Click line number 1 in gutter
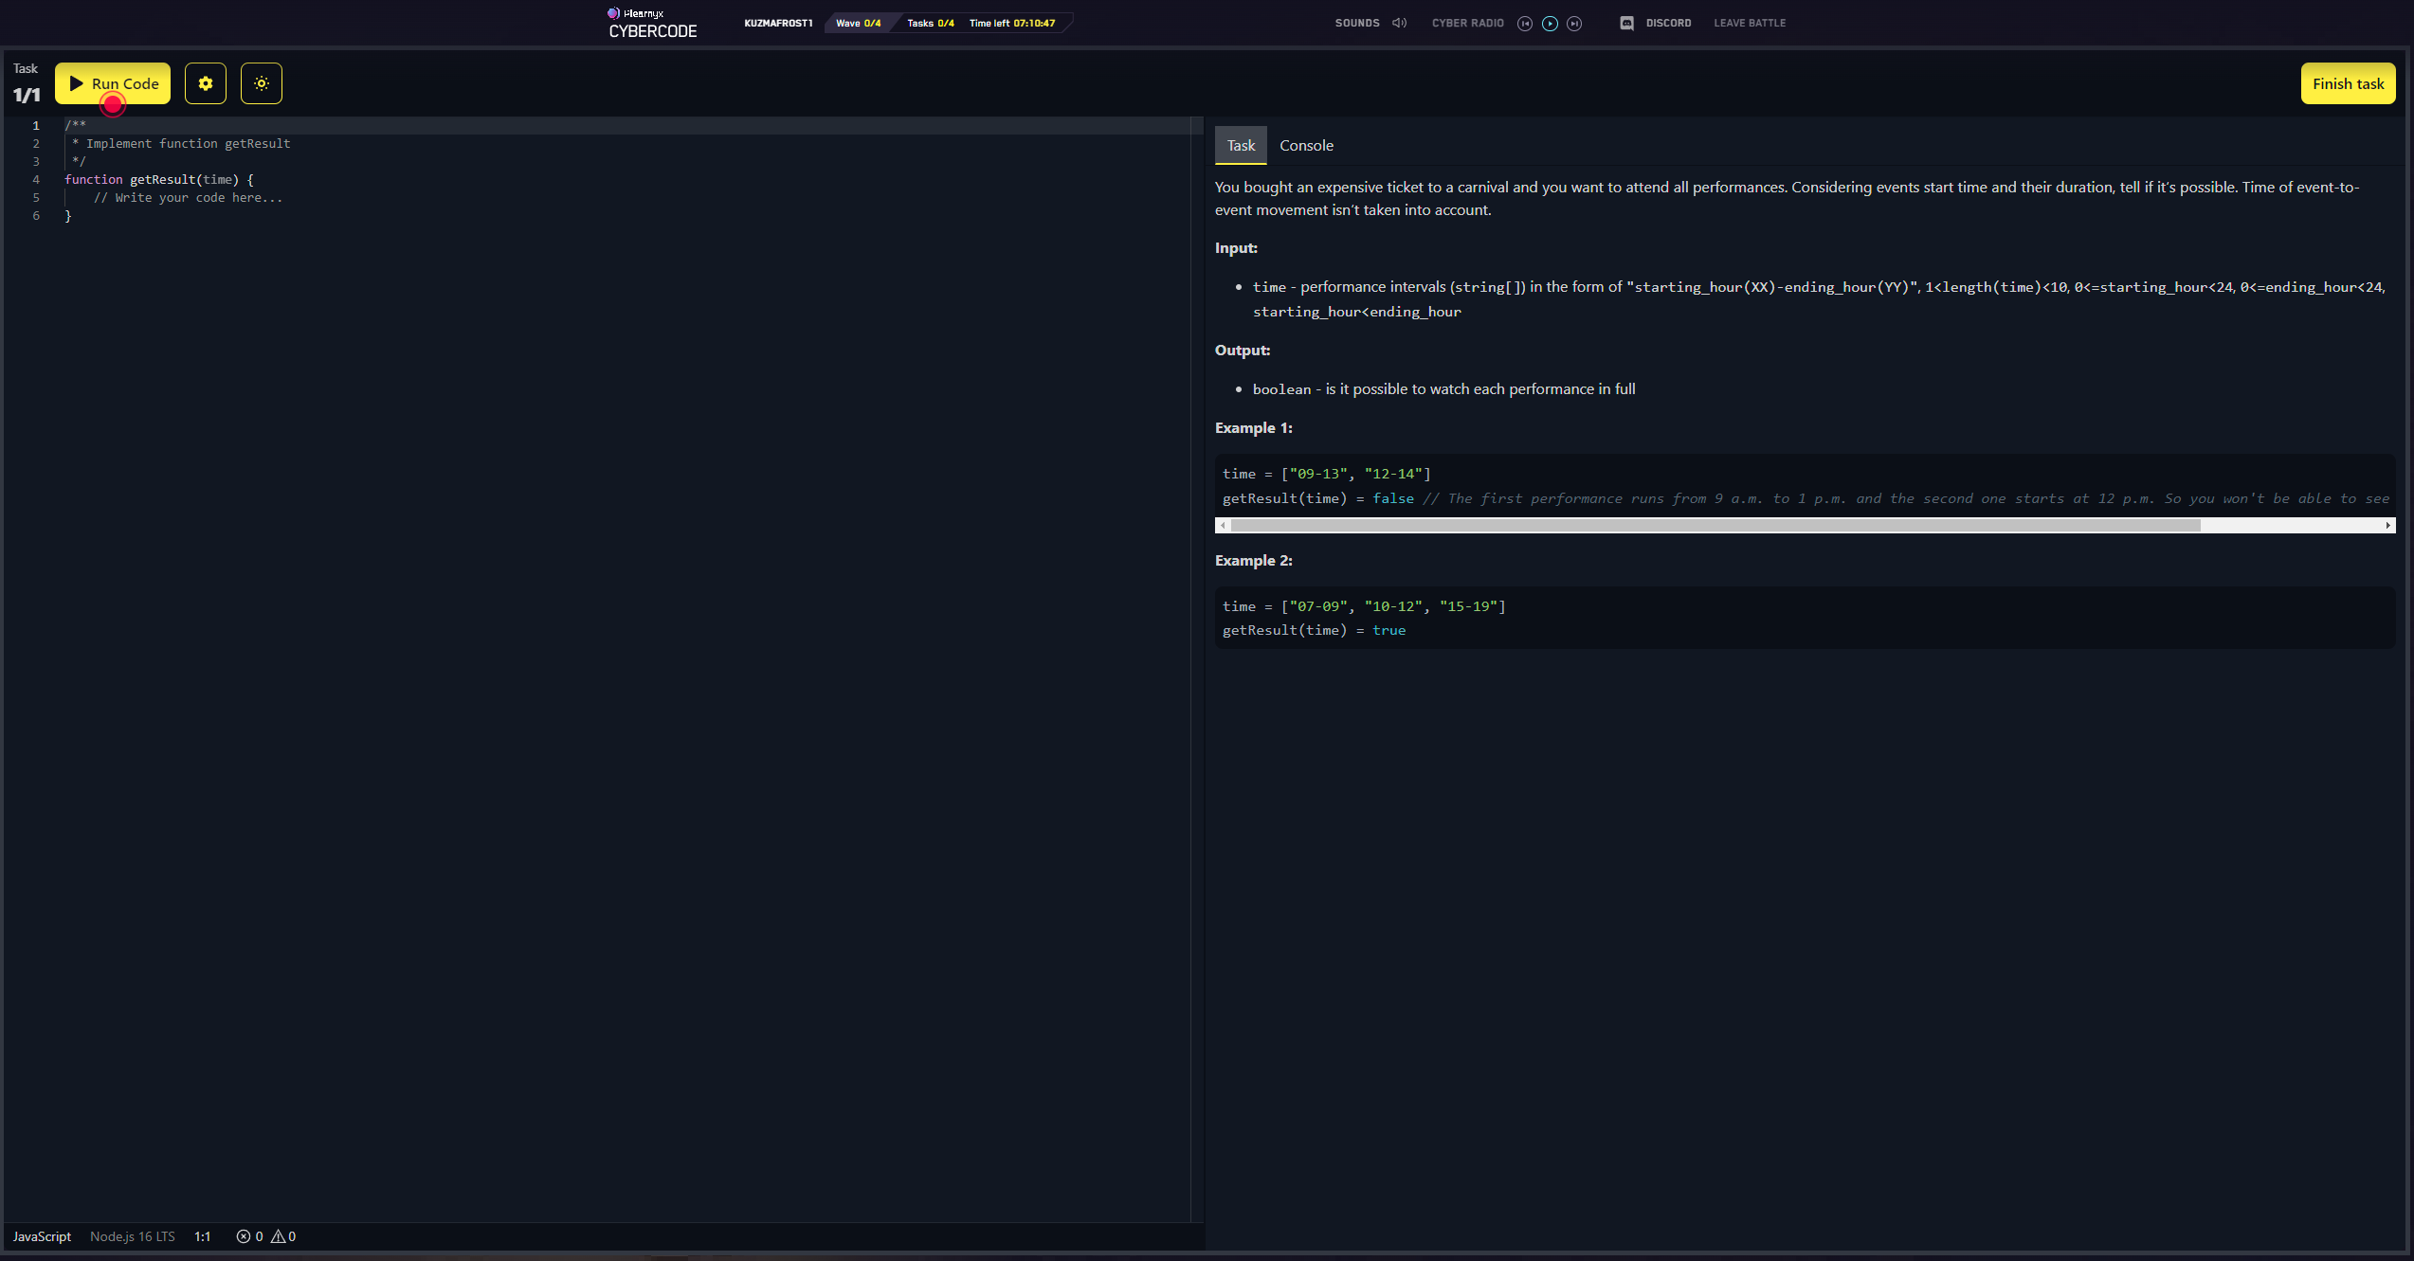2414x1261 pixels. click(x=36, y=125)
